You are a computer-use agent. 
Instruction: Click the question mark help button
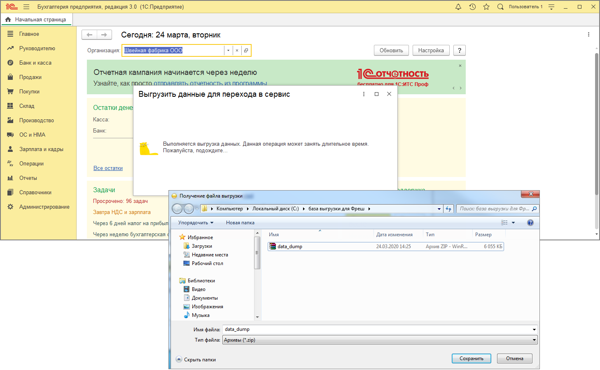(460, 50)
